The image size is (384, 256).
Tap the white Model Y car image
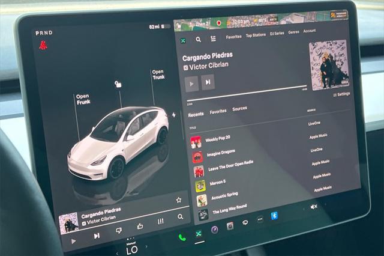point(119,142)
